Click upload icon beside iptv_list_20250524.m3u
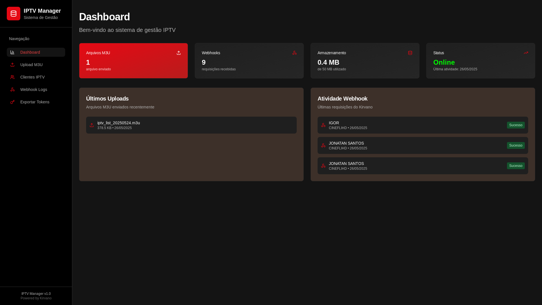 click(92, 125)
